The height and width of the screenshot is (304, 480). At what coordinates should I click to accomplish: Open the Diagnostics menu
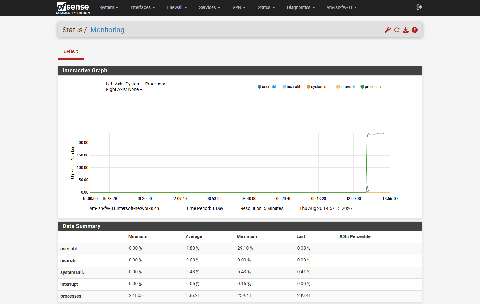(x=301, y=7)
